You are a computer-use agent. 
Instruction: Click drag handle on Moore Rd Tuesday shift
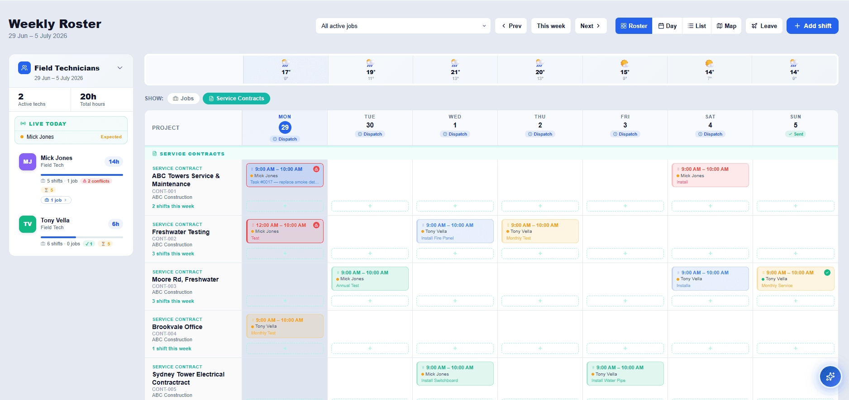[338, 273]
